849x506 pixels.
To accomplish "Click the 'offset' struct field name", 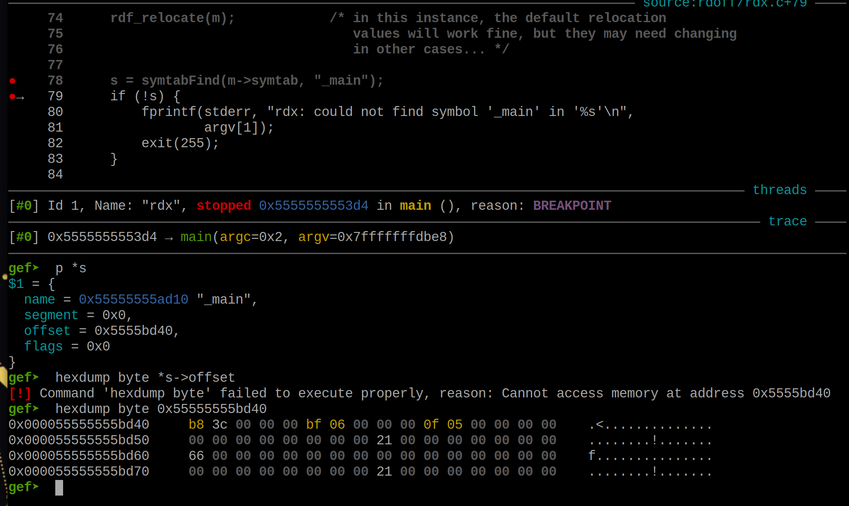I will pos(47,331).
